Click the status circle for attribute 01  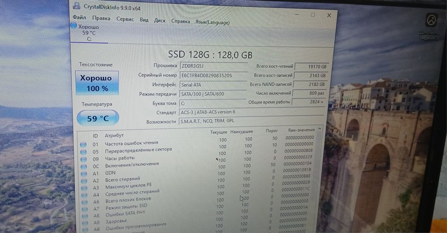[x=83, y=145]
